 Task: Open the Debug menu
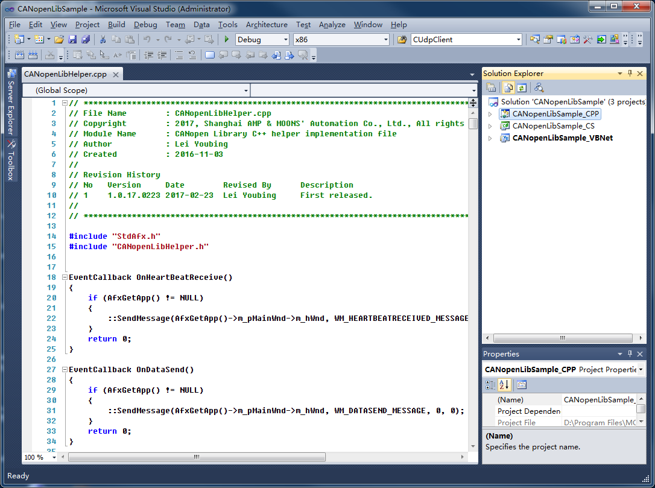coord(145,25)
